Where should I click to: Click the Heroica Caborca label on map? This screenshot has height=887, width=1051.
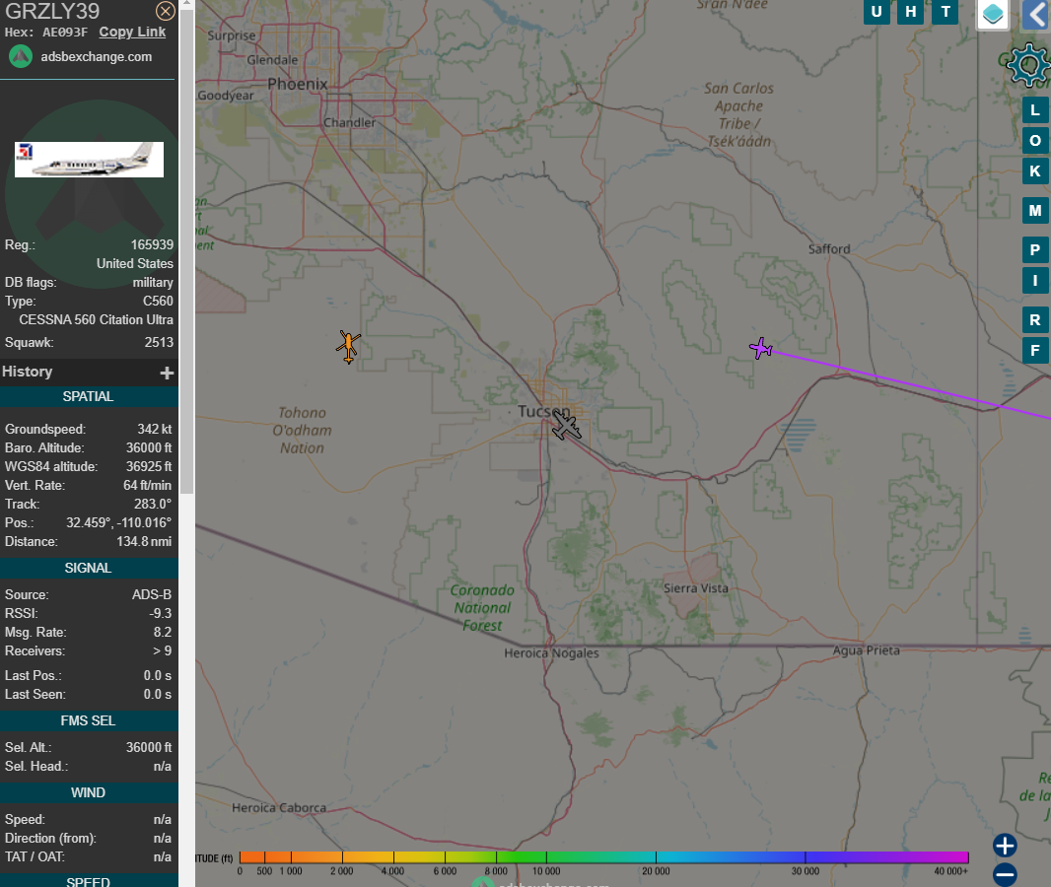pos(279,808)
